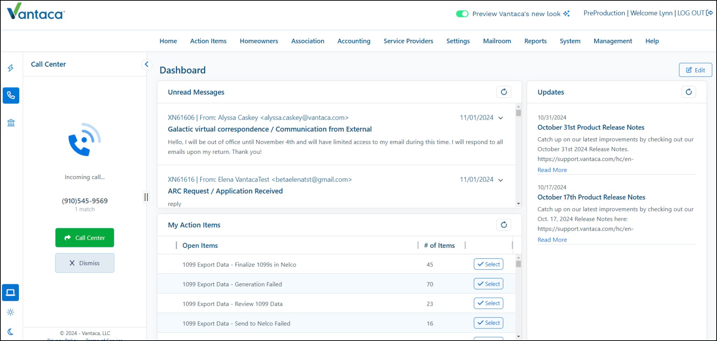Open the Help menu
717x341 pixels.
point(652,41)
